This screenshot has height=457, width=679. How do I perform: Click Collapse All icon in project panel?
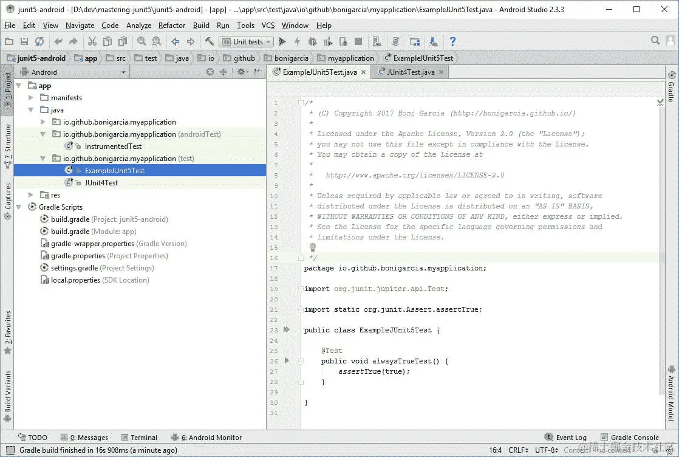(223, 72)
